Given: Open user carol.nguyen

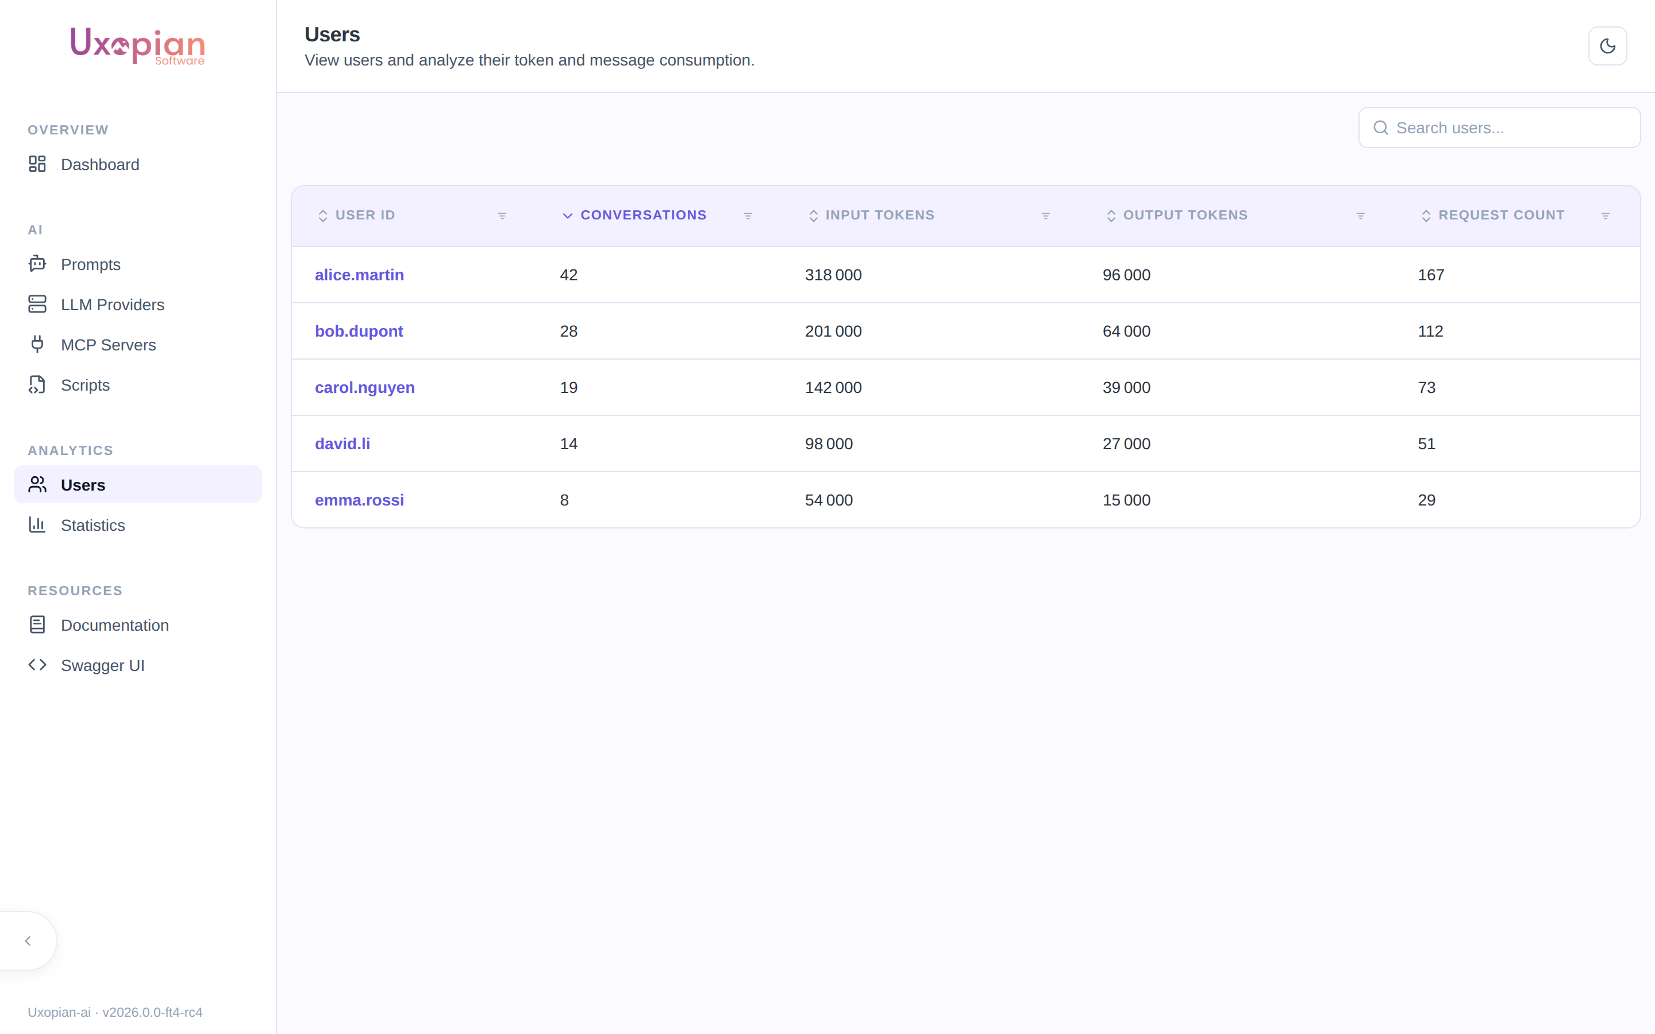Looking at the screenshot, I should (x=364, y=387).
